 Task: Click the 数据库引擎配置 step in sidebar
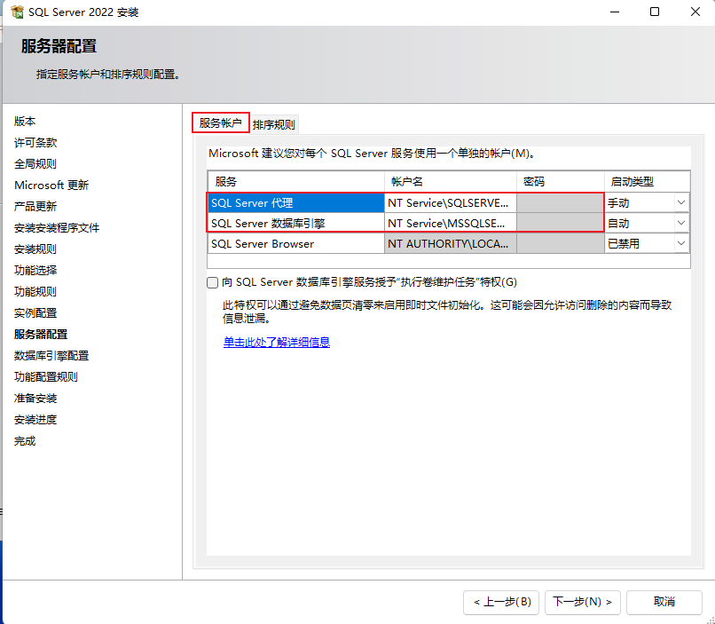pos(51,356)
